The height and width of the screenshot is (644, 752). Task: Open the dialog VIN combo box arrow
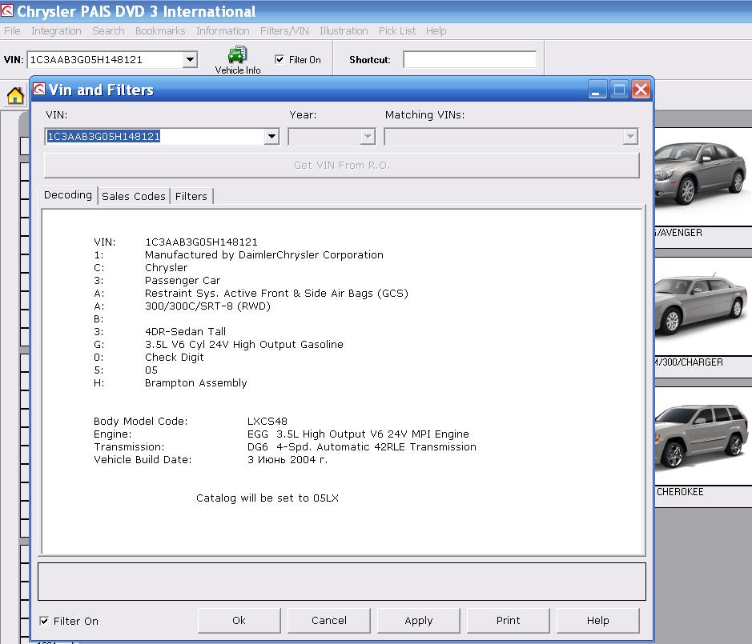(x=272, y=137)
